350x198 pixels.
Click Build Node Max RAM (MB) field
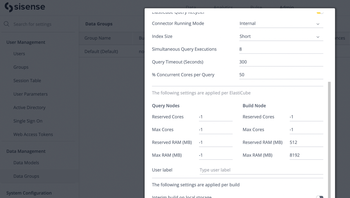(306, 155)
